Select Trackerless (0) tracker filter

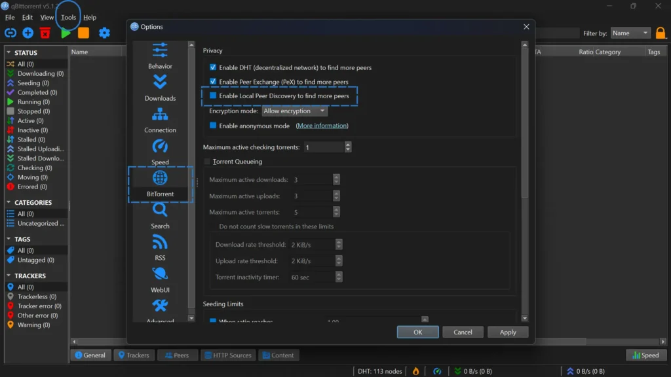pyautogui.click(x=36, y=296)
